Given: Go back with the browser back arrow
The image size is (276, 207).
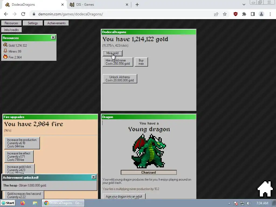Looking at the screenshot, I should point(6,14).
